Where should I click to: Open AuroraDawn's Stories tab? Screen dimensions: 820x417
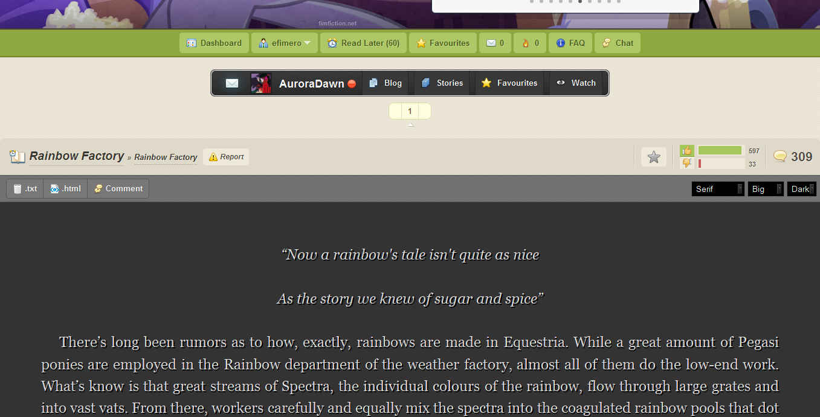(442, 83)
